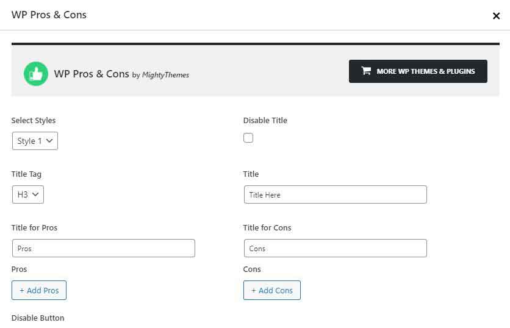Screen dimensions: 510x328
Task: Open the Select Styles dropdown
Action: coord(35,141)
